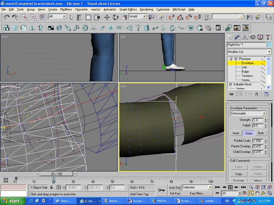This screenshot has width=274, height=205.
Task: Click the key-shaped Set Keys icon
Action: click(162, 190)
